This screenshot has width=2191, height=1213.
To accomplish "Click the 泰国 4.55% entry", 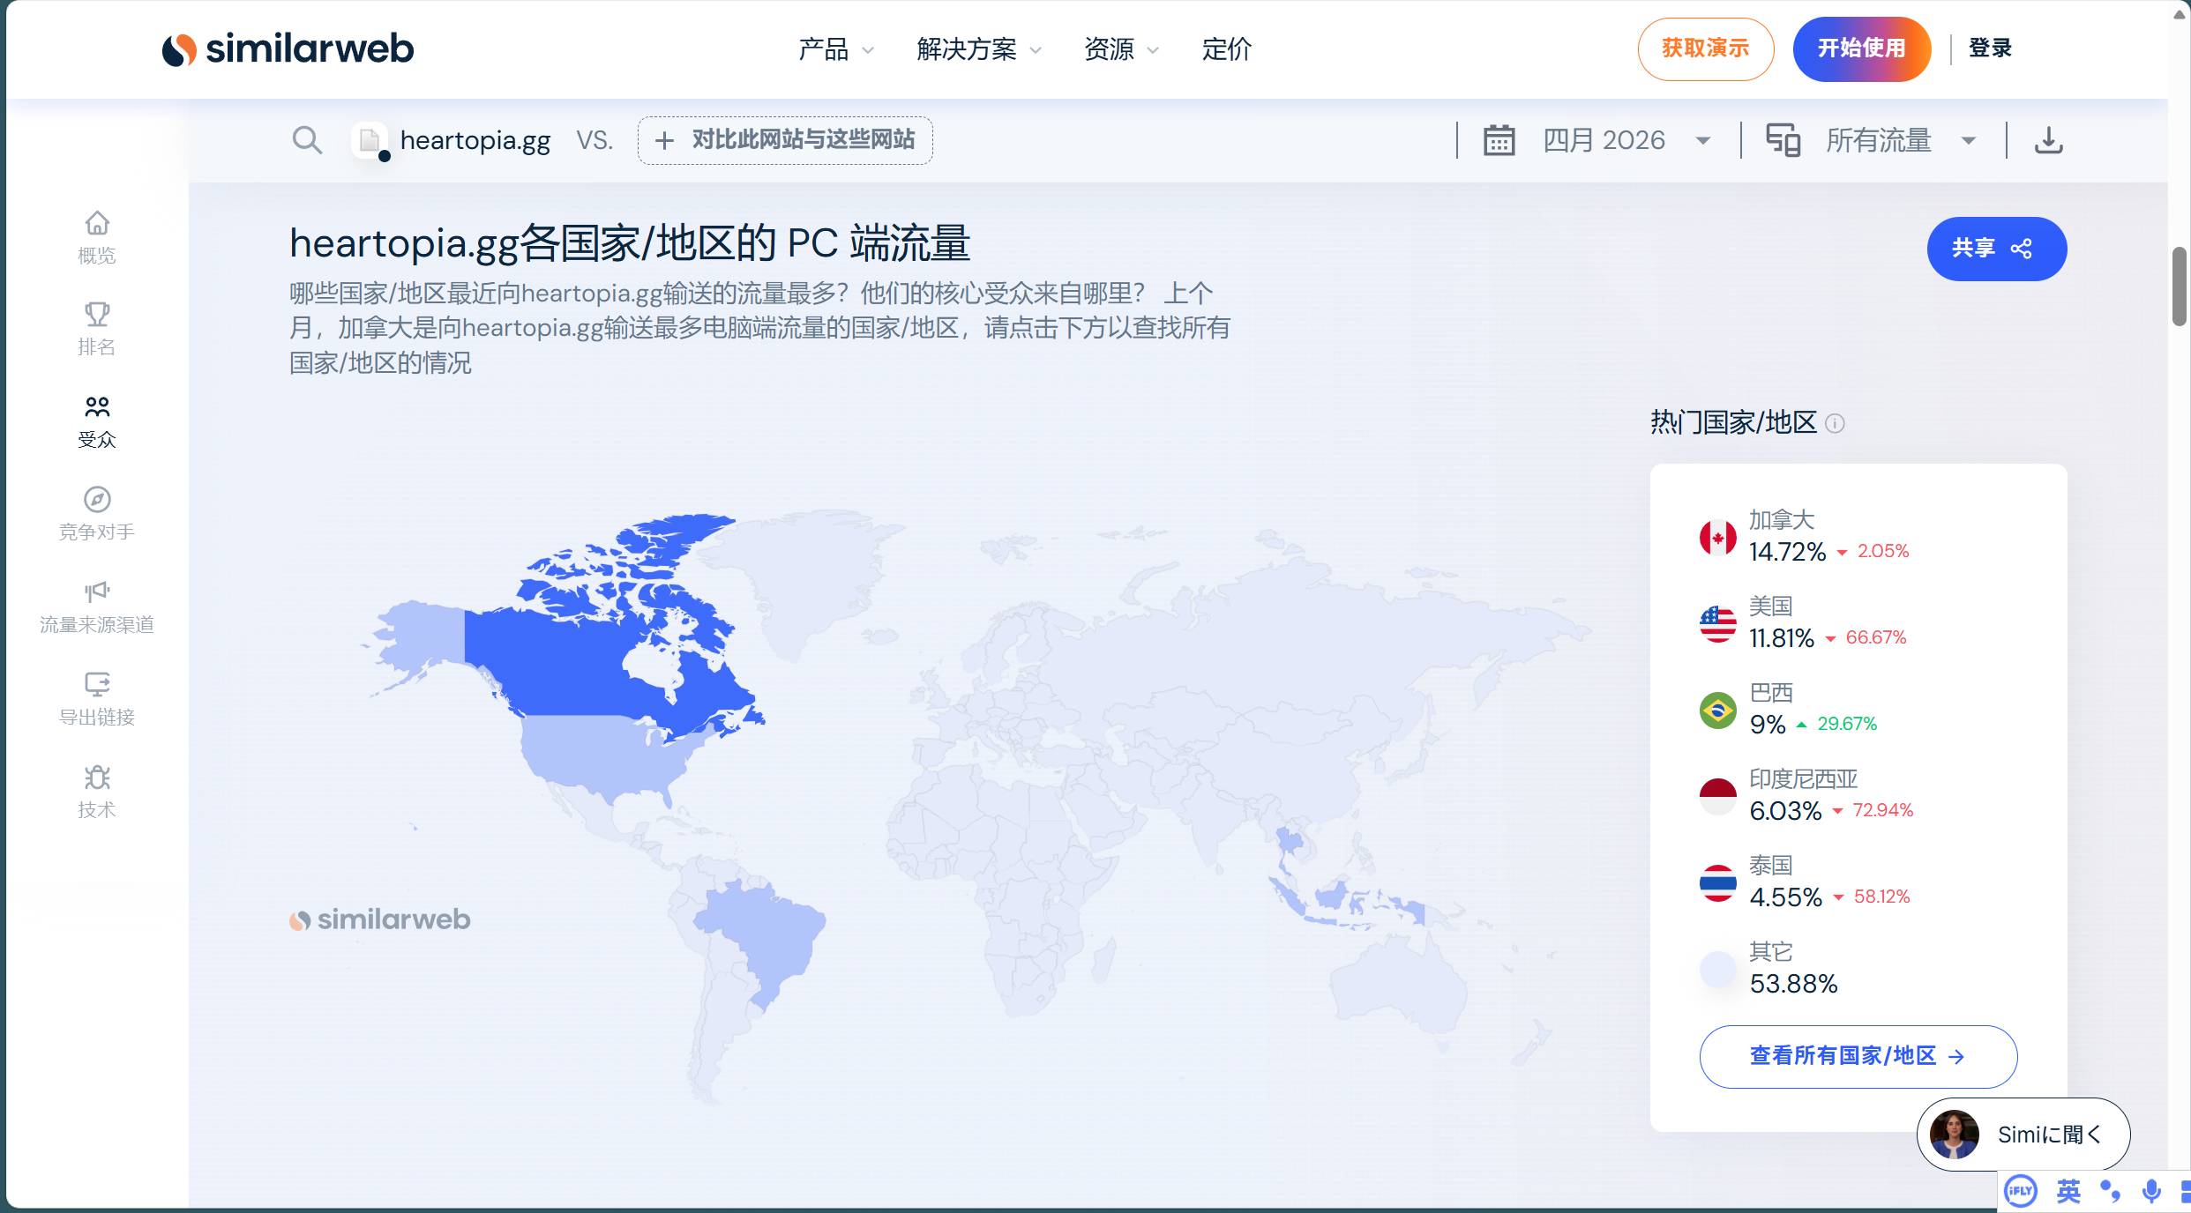I will (x=1805, y=882).
